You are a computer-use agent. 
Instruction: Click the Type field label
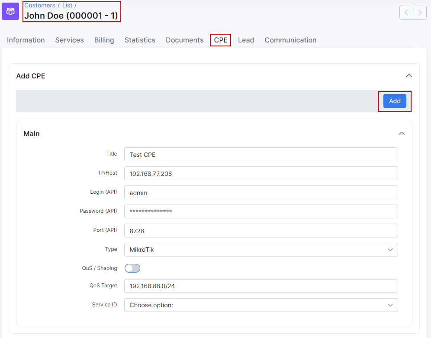111,249
